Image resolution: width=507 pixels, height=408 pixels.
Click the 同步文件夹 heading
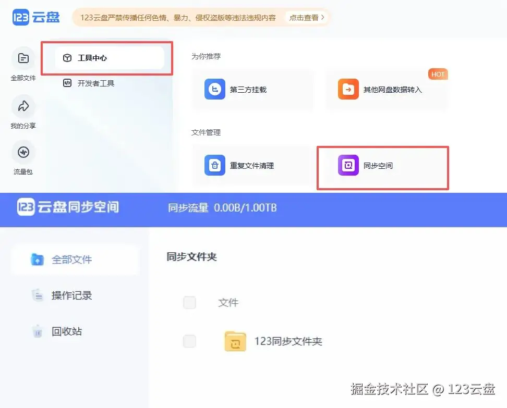tap(191, 257)
